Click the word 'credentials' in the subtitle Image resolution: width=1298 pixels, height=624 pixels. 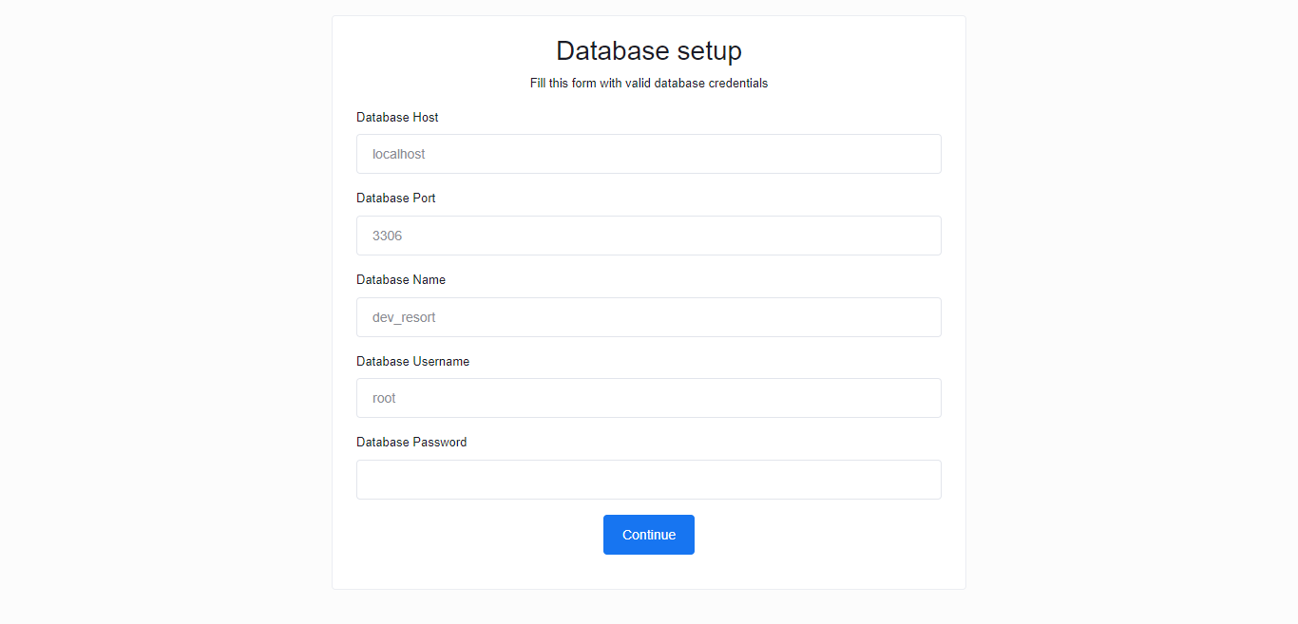[x=738, y=83]
